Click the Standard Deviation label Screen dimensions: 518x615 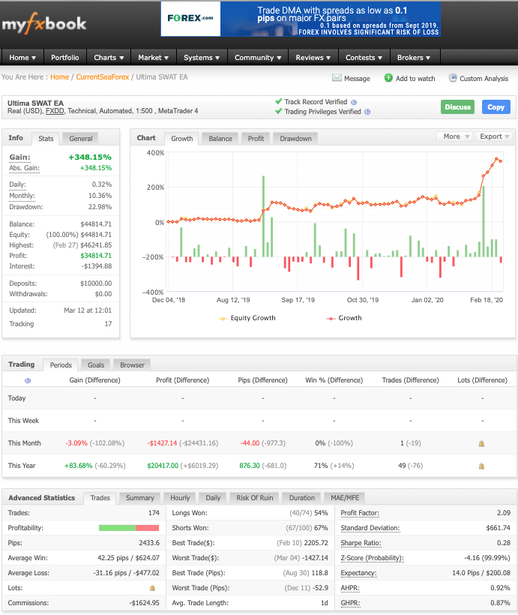coord(370,528)
